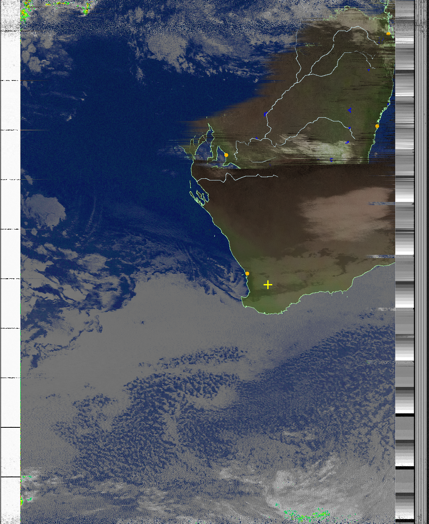This screenshot has height=524, width=429.
Task: Select the orange city dot at top-right corner coast
Action: point(388,33)
